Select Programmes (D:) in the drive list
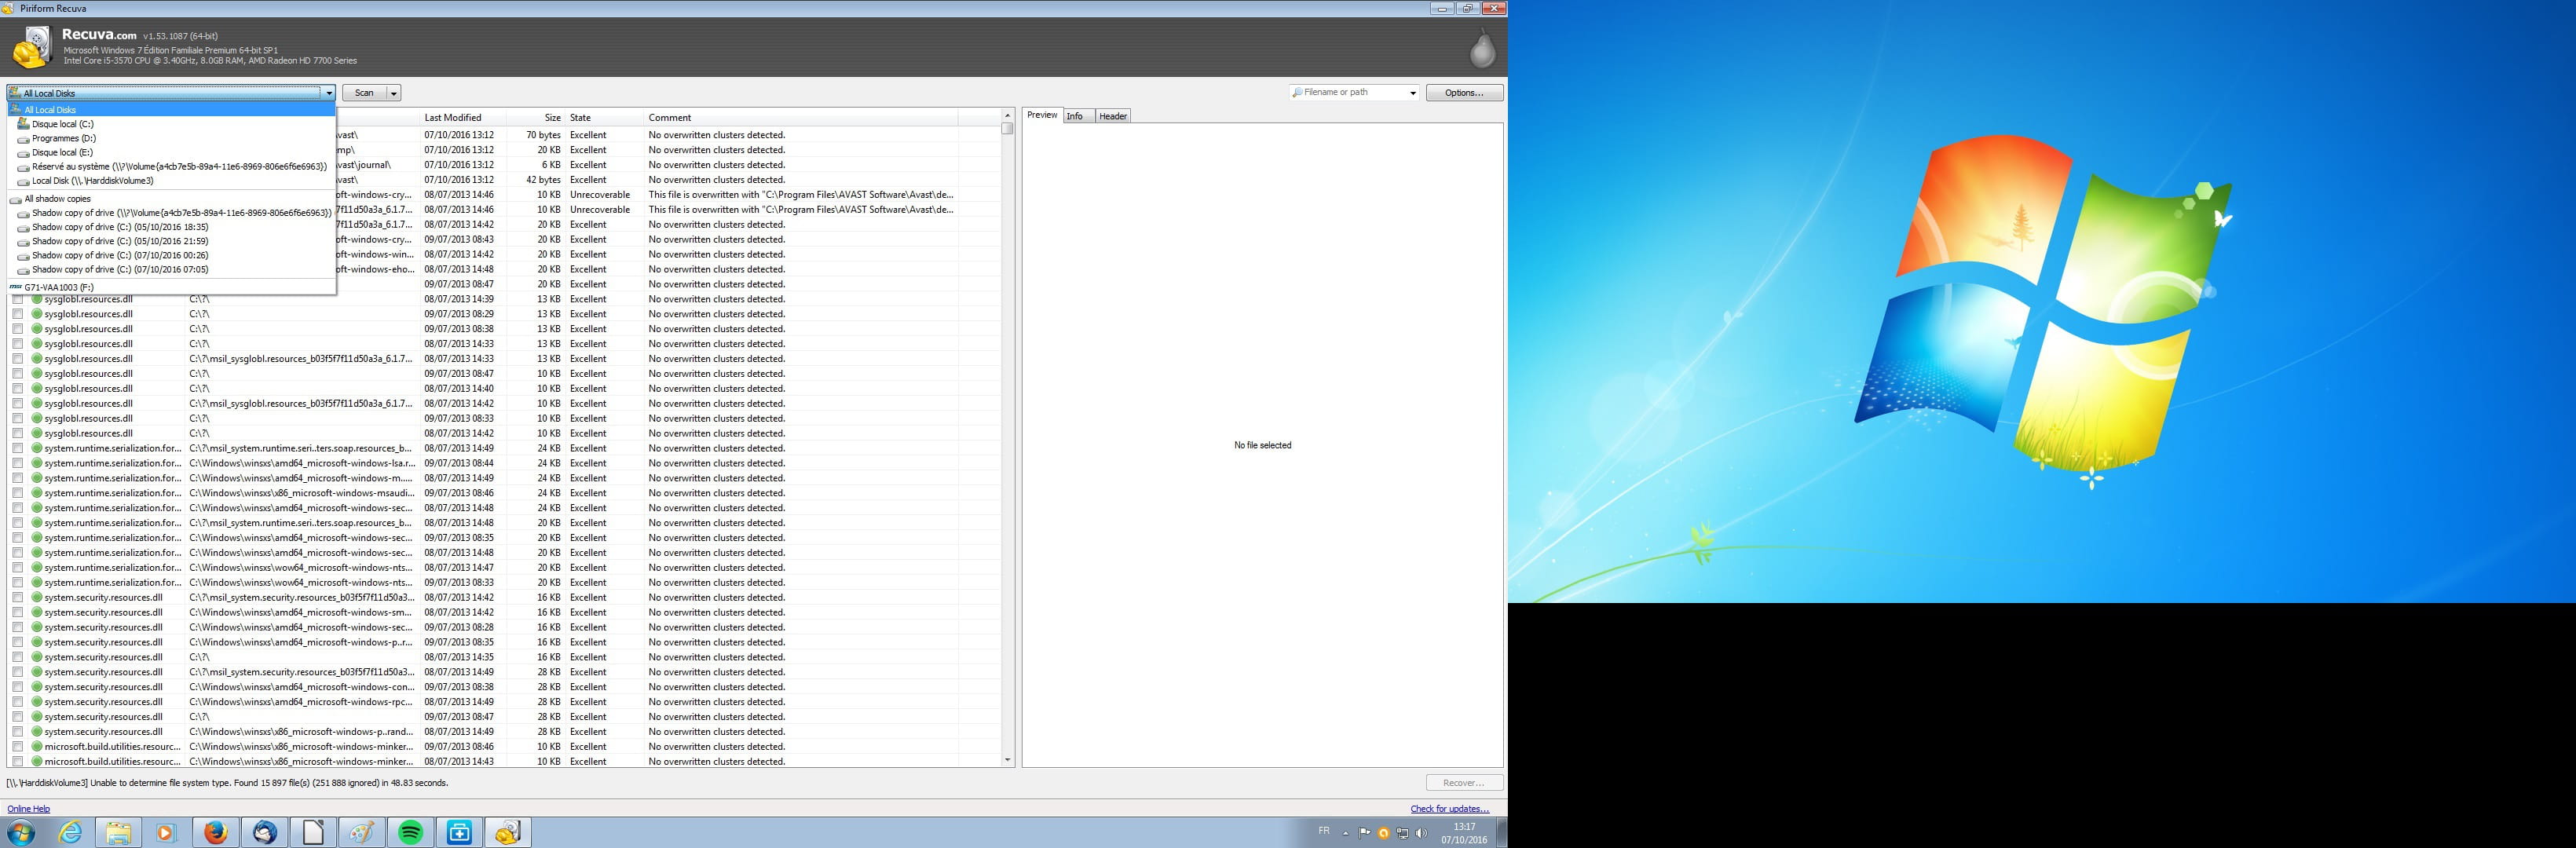This screenshot has height=848, width=2576. click(64, 138)
